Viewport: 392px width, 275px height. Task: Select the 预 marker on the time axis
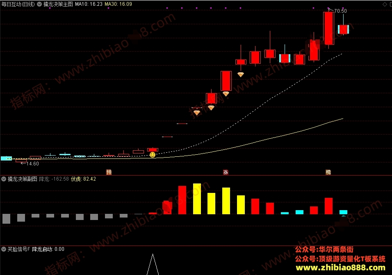(109, 172)
